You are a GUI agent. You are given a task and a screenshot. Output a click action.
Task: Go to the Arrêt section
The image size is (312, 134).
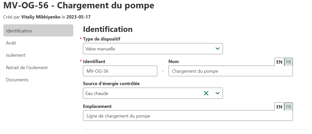point(11,43)
